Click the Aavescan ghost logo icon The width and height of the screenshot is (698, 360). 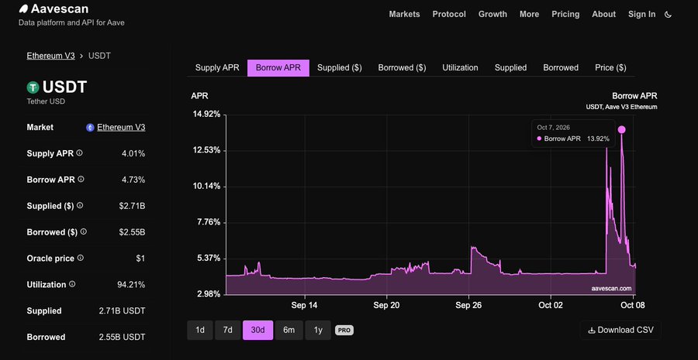(23, 9)
